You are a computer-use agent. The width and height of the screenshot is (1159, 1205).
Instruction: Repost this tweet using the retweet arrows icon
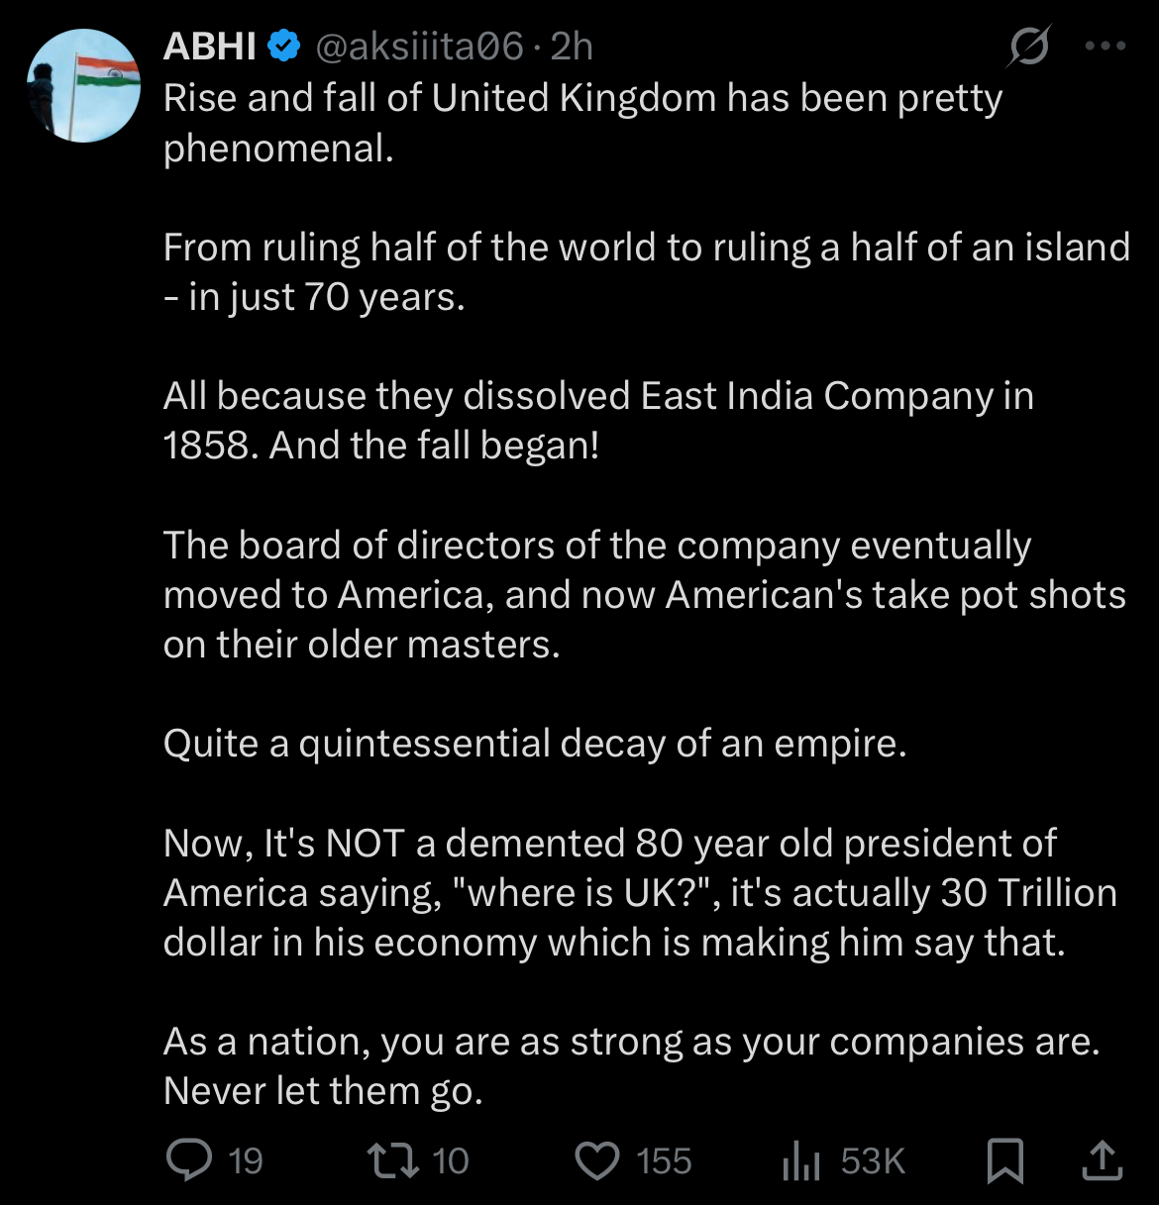click(x=392, y=1160)
